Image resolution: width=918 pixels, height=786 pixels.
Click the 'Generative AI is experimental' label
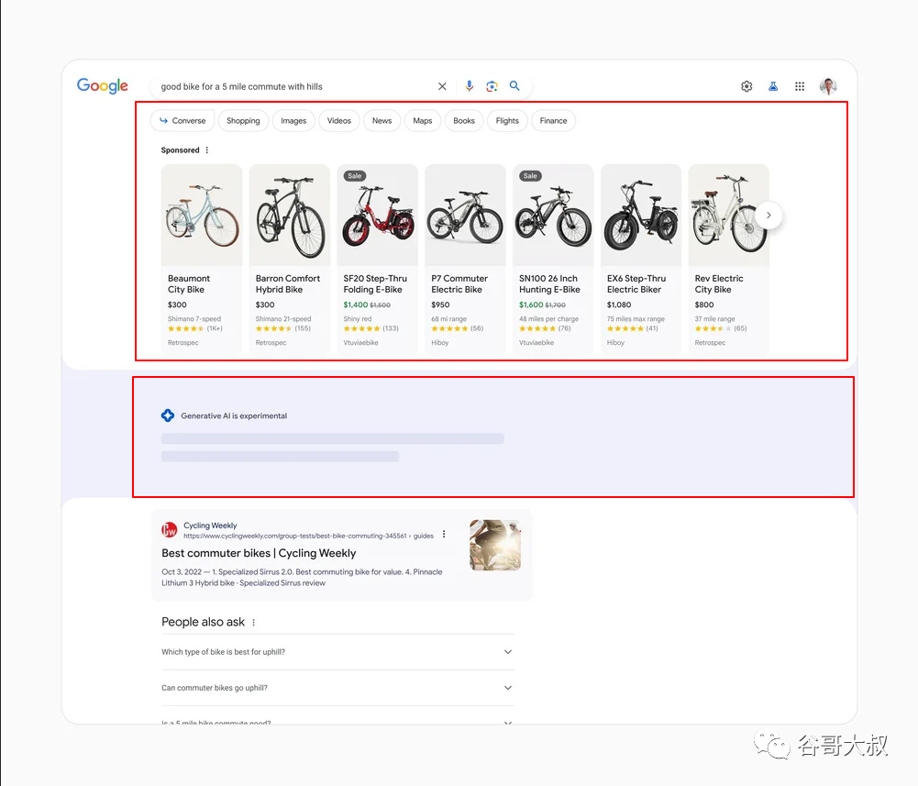coord(234,415)
